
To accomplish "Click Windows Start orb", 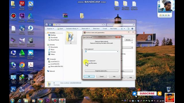I will click(x=12, y=101).
